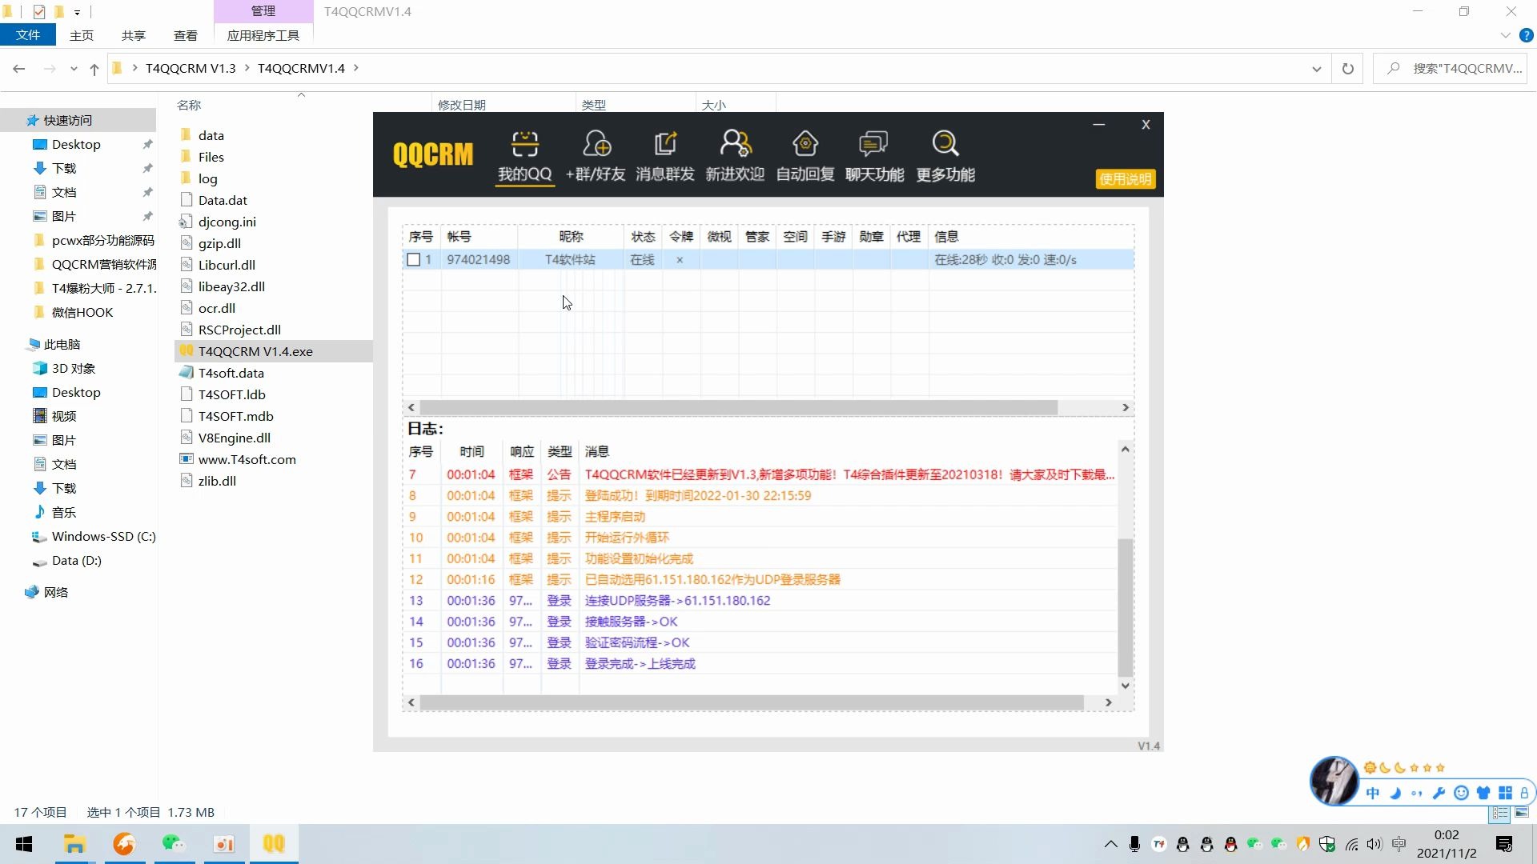The width and height of the screenshot is (1537, 864).
Task: Click the 状态 column header
Action: tap(643, 237)
